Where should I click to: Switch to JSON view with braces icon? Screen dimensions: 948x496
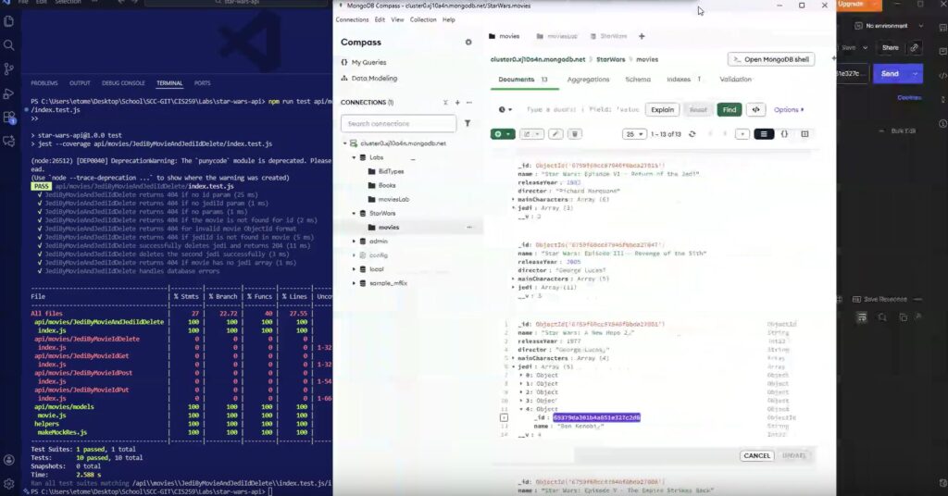coord(785,134)
